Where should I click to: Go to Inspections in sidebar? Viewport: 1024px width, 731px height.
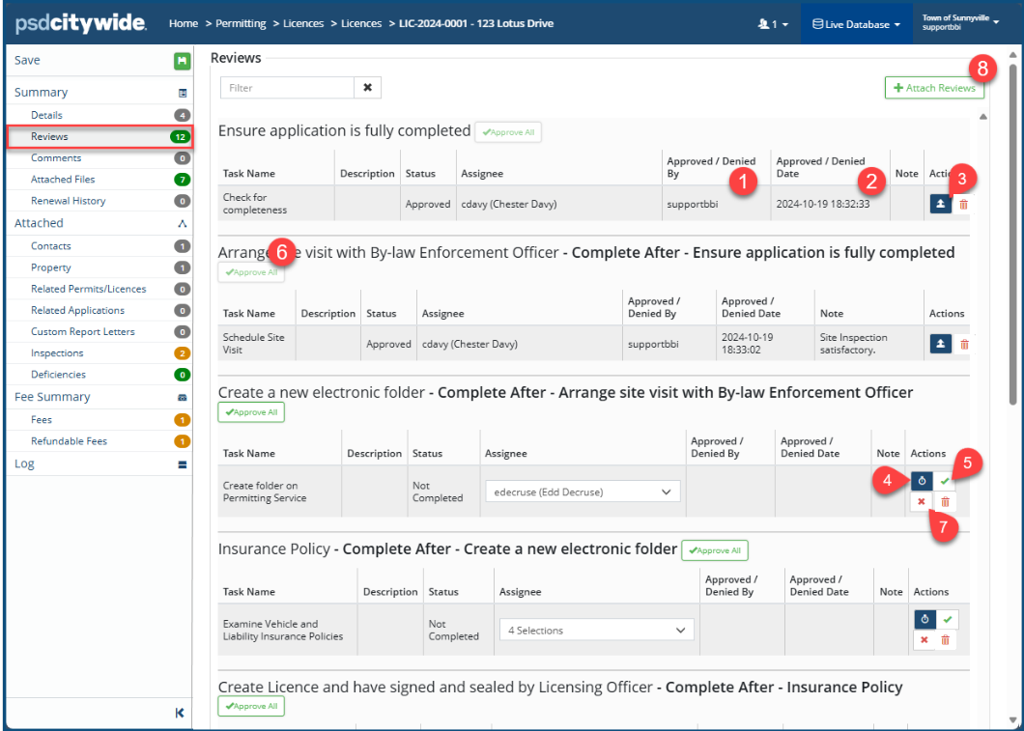pos(57,353)
